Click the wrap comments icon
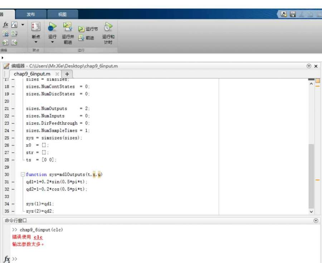Image resolution: width=322 pixels, height=263 pixels. click(x=14, y=34)
